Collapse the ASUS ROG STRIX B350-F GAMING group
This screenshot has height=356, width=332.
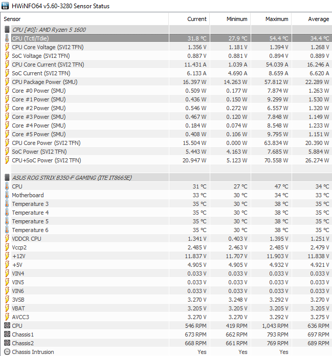pyautogui.click(x=72, y=178)
